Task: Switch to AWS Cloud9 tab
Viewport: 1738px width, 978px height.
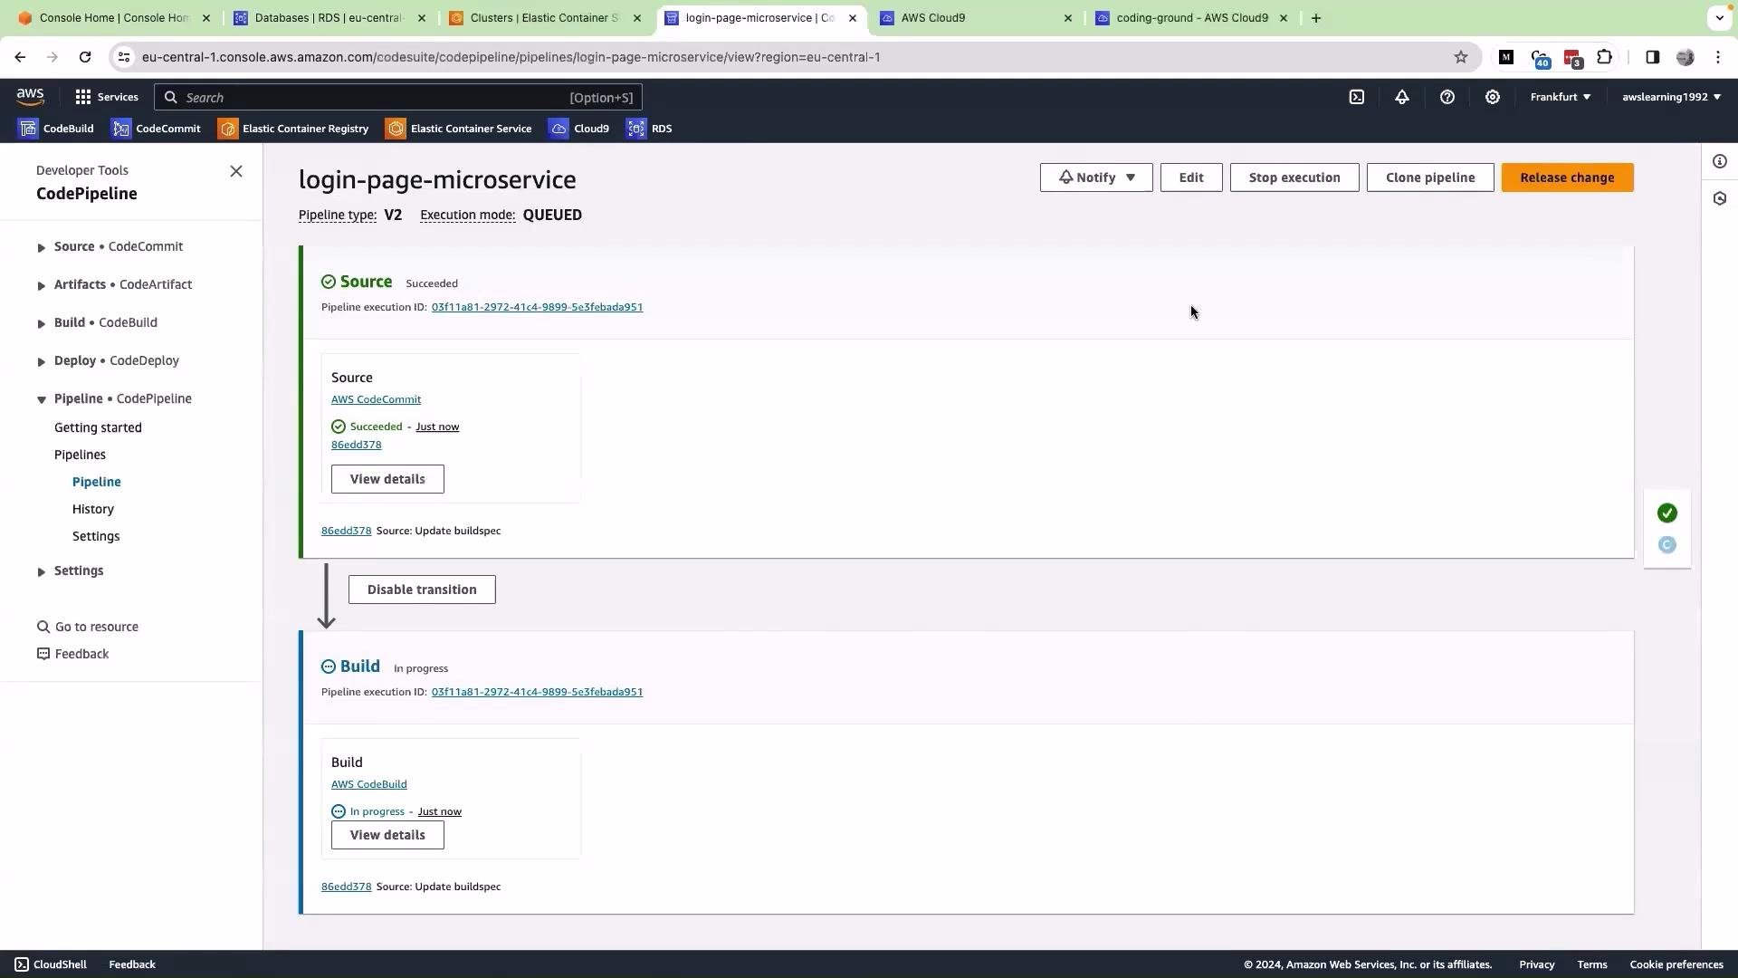Action: pyautogui.click(x=976, y=18)
